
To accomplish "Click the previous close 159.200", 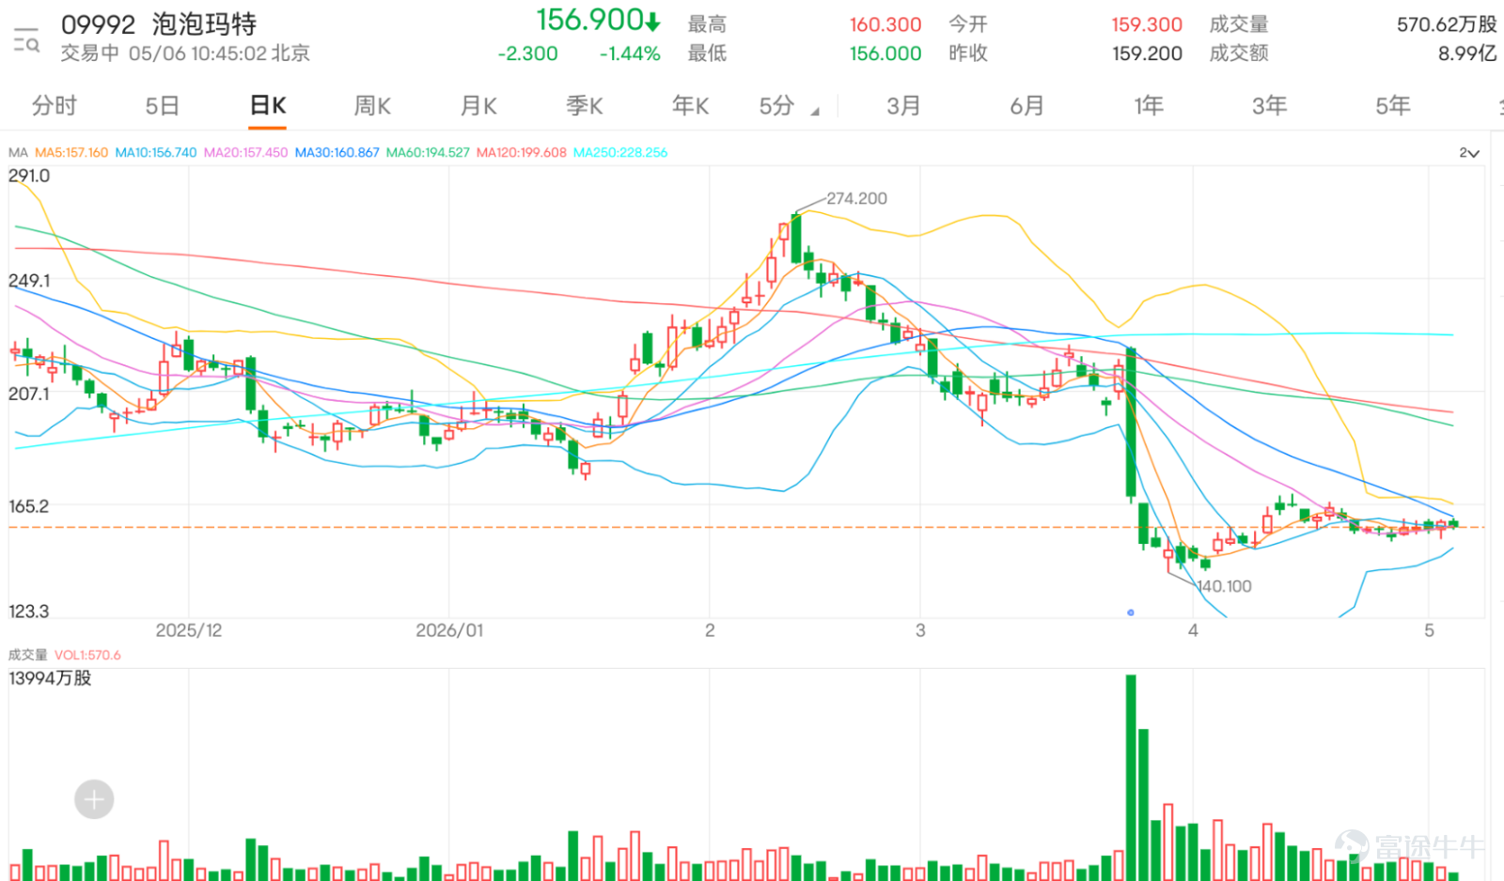I will pyautogui.click(x=1147, y=54).
